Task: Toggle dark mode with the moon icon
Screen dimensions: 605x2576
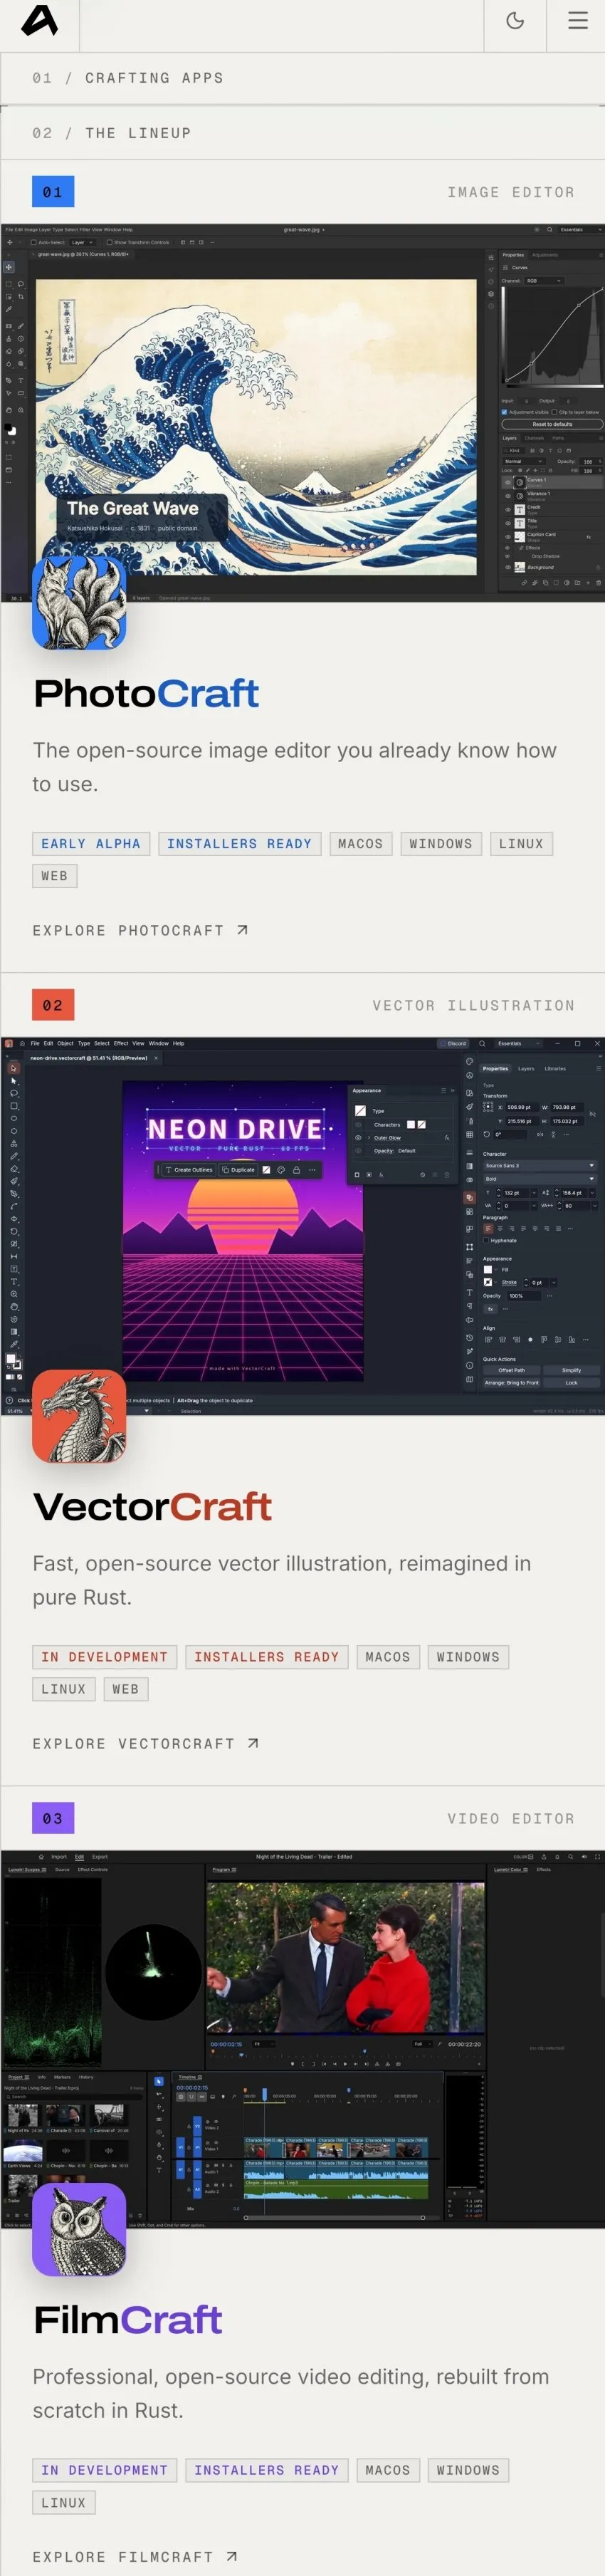Action: click(x=515, y=21)
